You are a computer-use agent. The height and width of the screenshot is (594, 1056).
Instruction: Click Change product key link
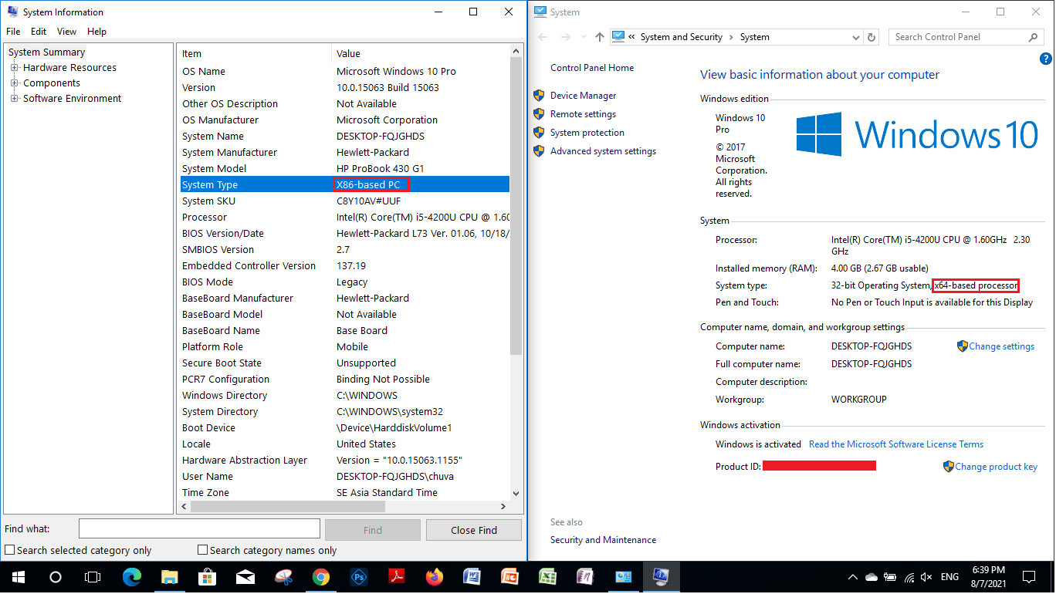pyautogui.click(x=996, y=467)
